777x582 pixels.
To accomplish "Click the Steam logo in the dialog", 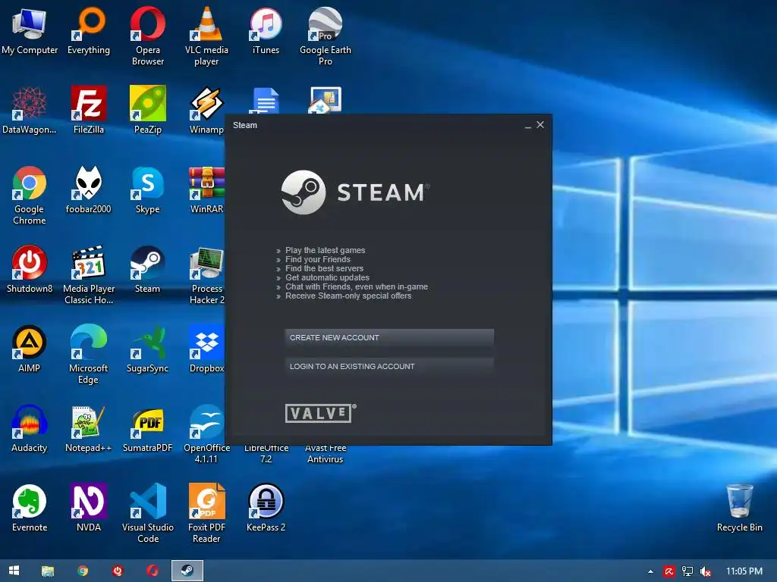I will click(355, 192).
